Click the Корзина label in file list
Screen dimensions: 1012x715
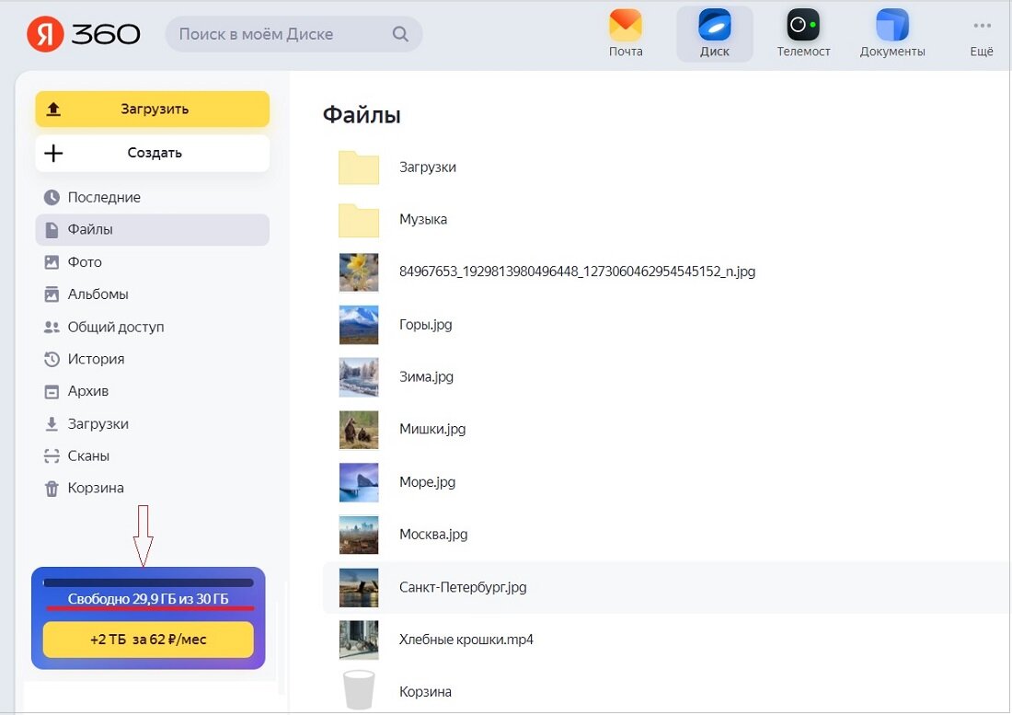pyautogui.click(x=425, y=692)
